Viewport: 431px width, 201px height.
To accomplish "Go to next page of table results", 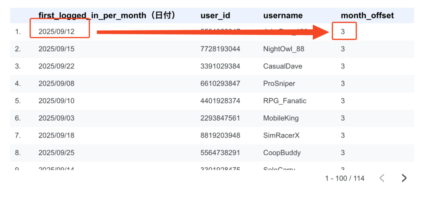I will pos(404,178).
